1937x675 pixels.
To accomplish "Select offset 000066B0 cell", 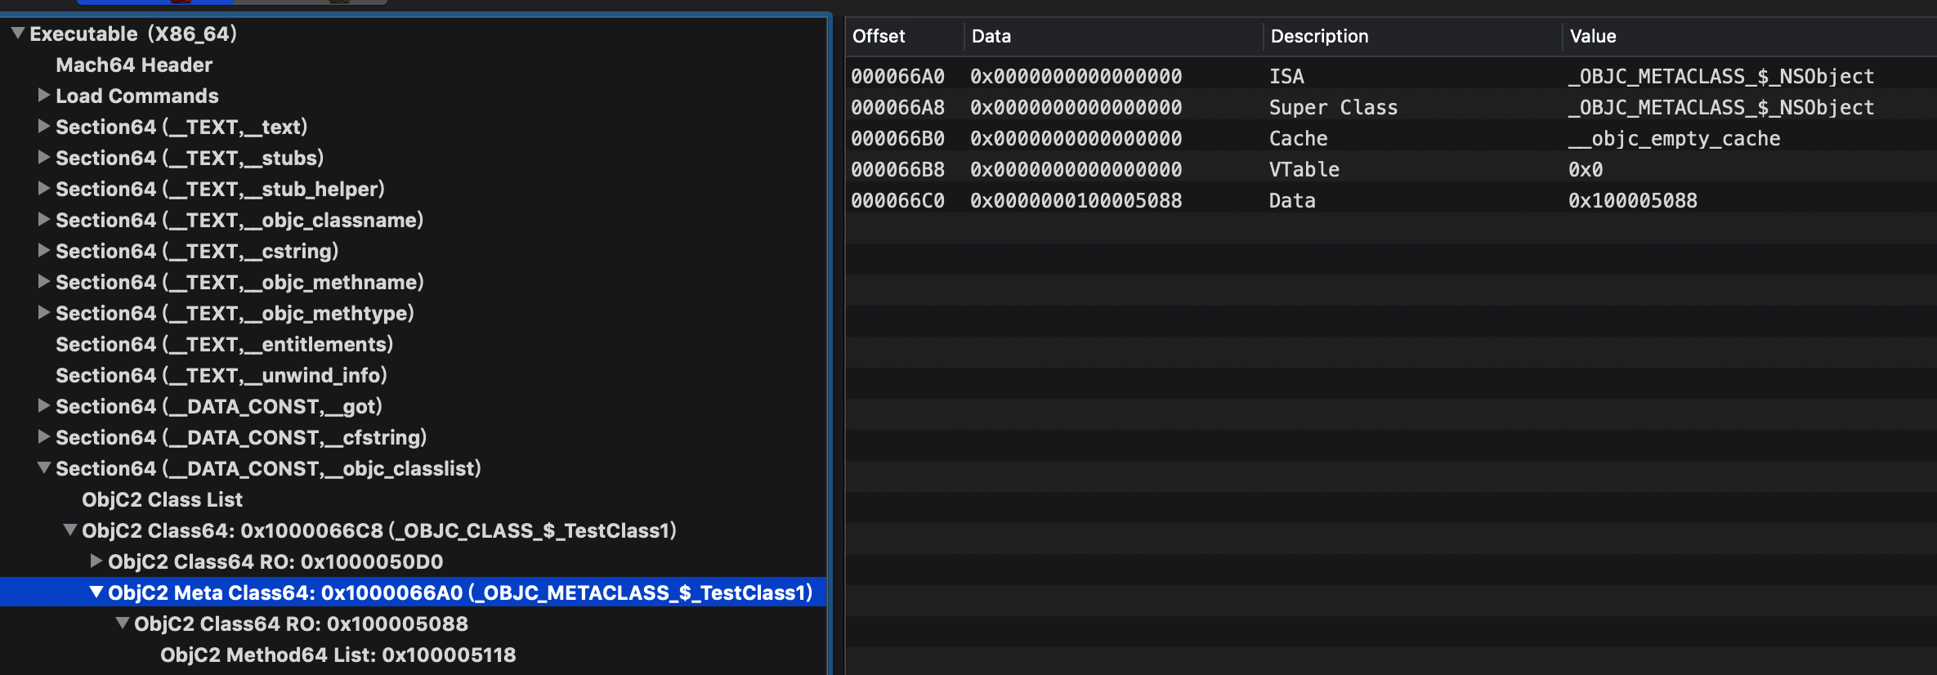I will coord(897,139).
